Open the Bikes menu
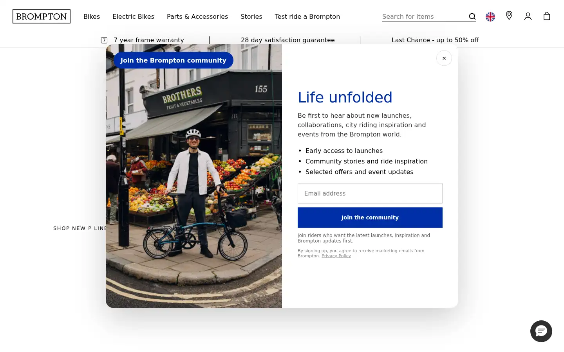Screen dimensions: 564x352 (92, 16)
